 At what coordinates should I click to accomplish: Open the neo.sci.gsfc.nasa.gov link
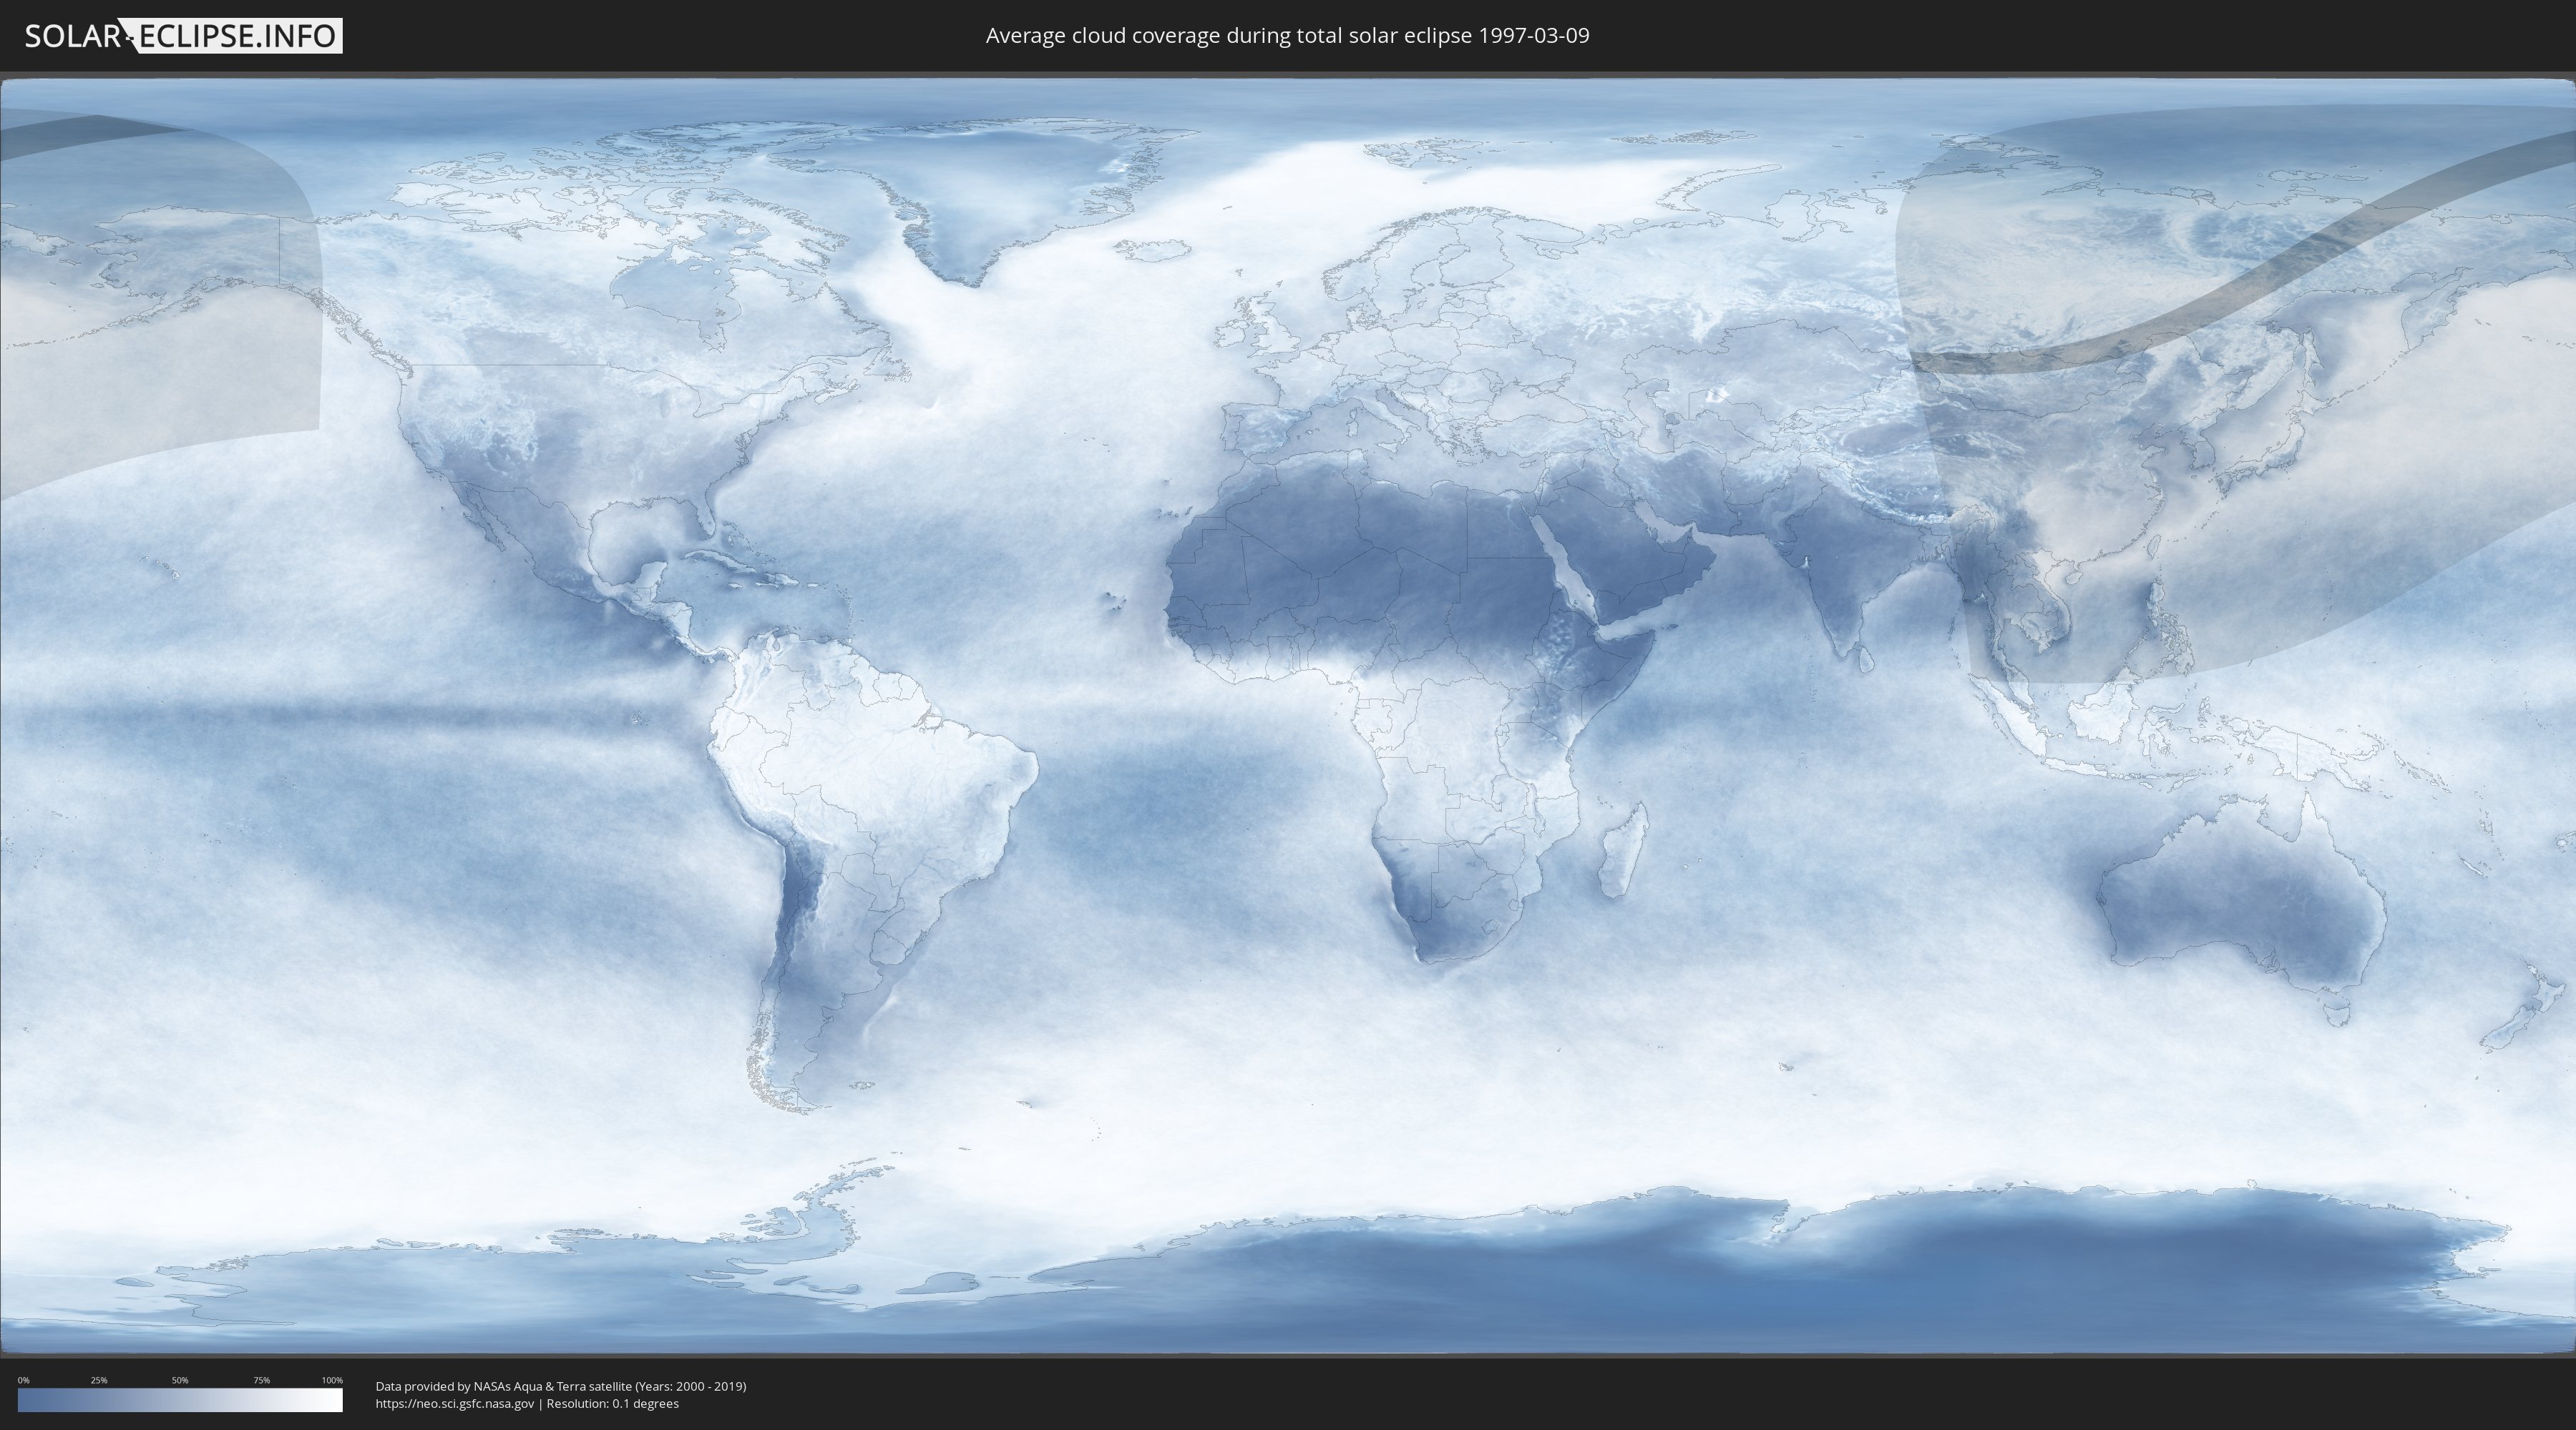[454, 1404]
